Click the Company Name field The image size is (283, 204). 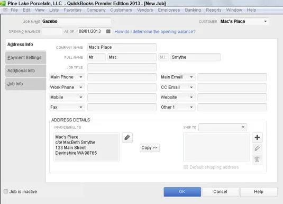(122, 47)
